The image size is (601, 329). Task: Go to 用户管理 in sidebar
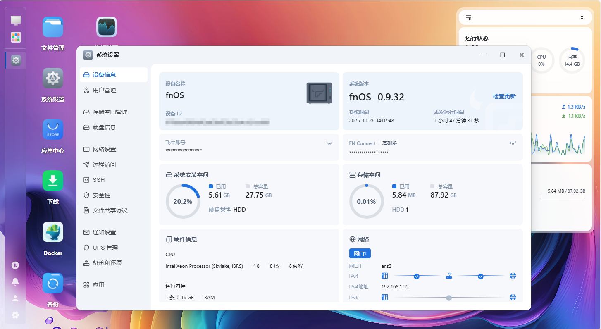[104, 90]
